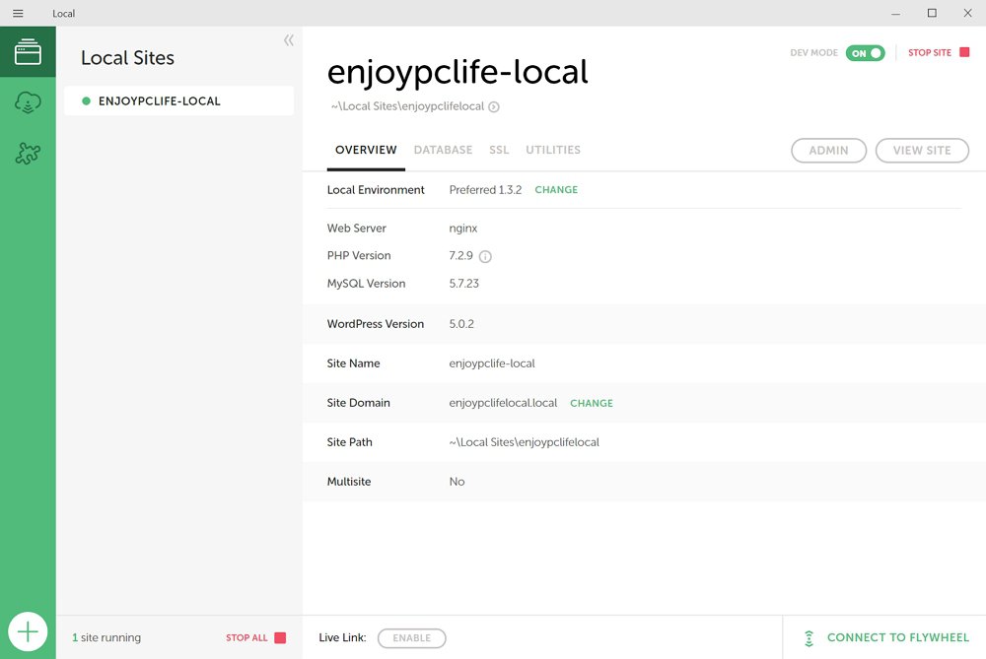Open WordPress Admin button

pos(829,151)
